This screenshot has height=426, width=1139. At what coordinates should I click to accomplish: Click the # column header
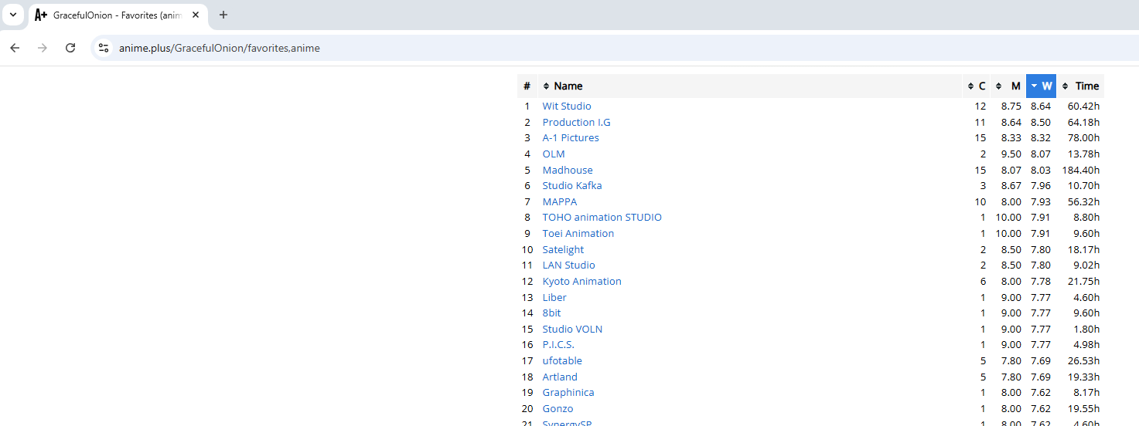(x=527, y=86)
